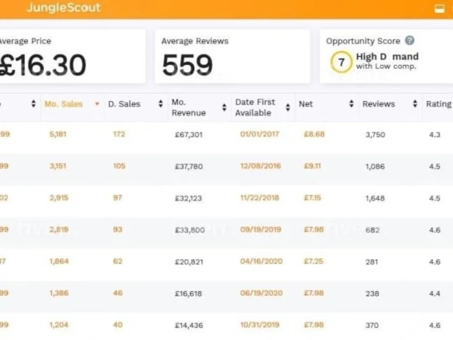Open the Opportunity Score help icon

click(x=410, y=40)
